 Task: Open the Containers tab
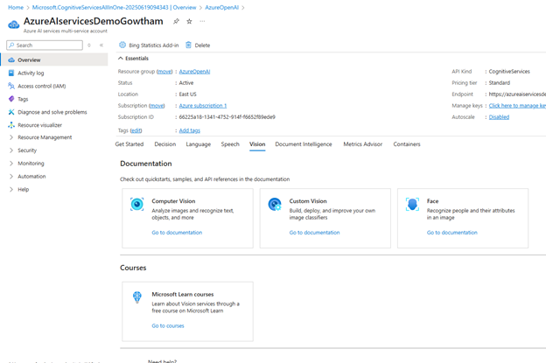tap(407, 144)
